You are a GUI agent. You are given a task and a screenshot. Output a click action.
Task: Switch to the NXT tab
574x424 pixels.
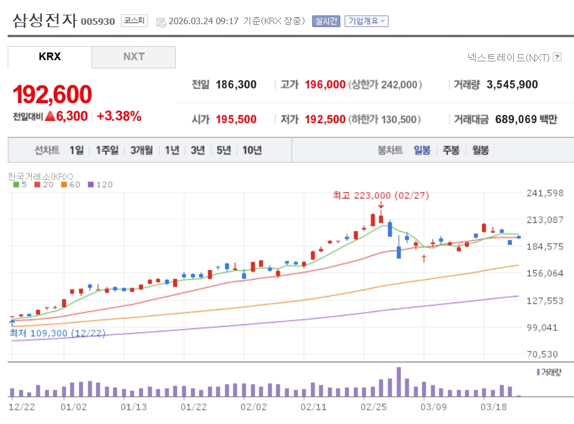pyautogui.click(x=134, y=57)
